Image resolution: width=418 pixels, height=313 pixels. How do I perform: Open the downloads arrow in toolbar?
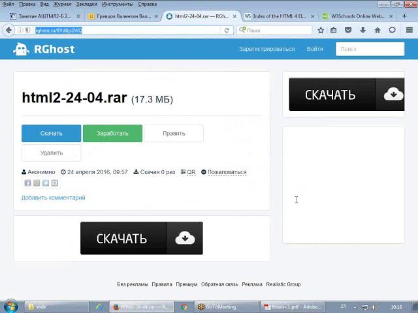pyautogui.click(x=363, y=31)
